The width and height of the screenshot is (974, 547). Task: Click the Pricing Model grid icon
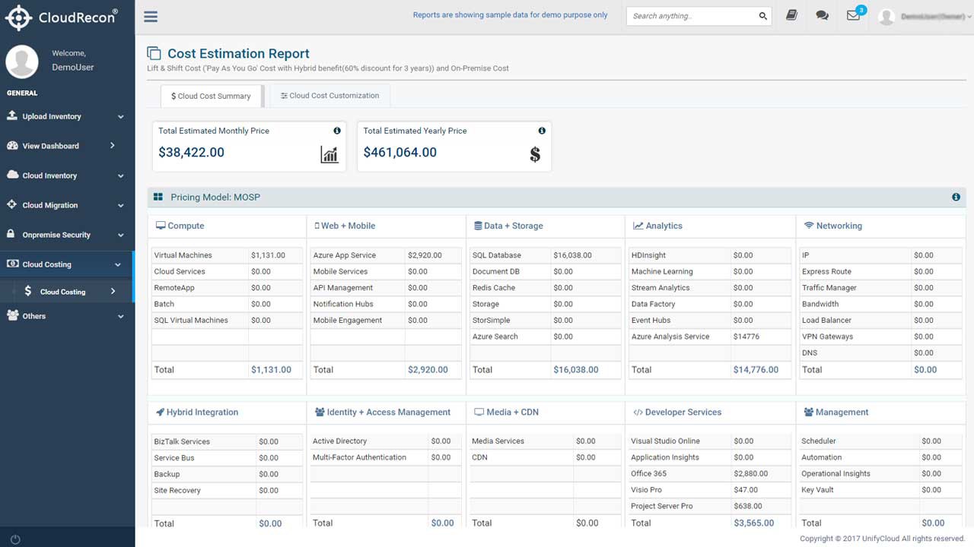coord(158,197)
